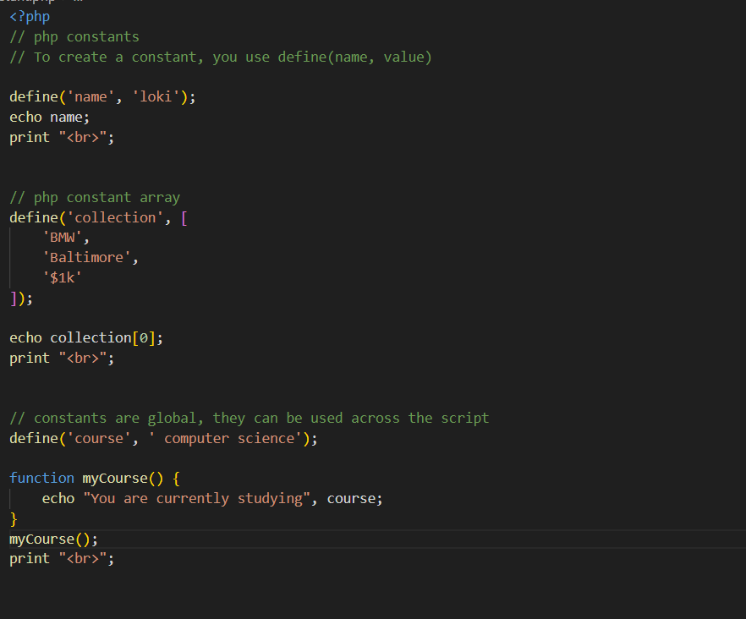Click the '// php constants' comment line
Image resolution: width=746 pixels, height=619 pixels.
pyautogui.click(x=74, y=37)
